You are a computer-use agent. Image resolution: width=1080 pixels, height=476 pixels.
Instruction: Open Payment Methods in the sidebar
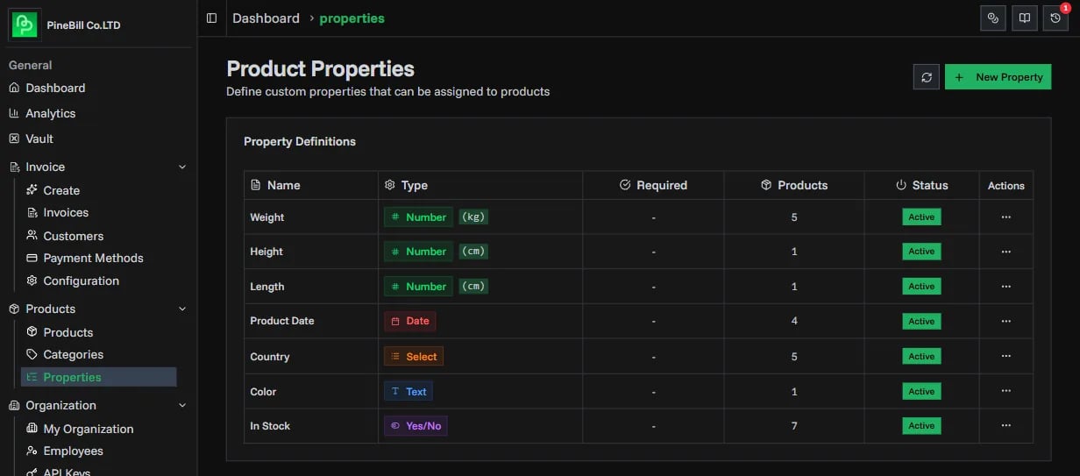[93, 258]
